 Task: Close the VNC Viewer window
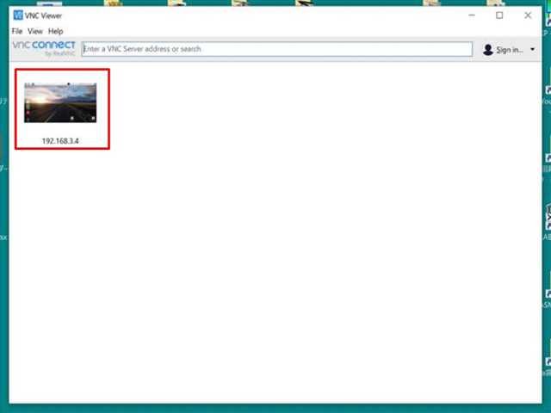[528, 15]
